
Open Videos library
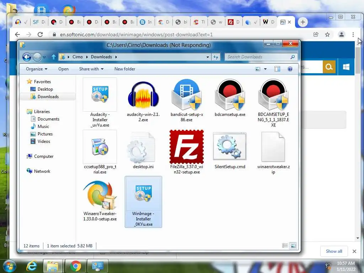[44, 141]
